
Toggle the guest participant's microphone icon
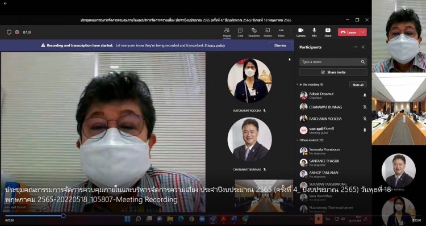tap(365, 130)
